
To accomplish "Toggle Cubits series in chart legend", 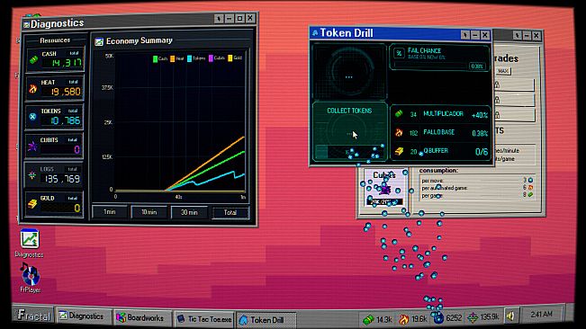I will (x=216, y=58).
